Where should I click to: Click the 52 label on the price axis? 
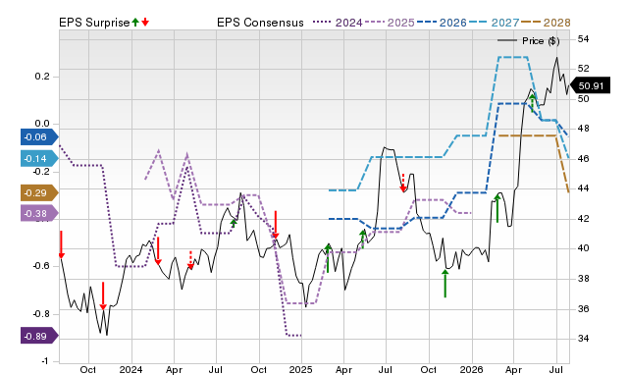pyautogui.click(x=583, y=69)
